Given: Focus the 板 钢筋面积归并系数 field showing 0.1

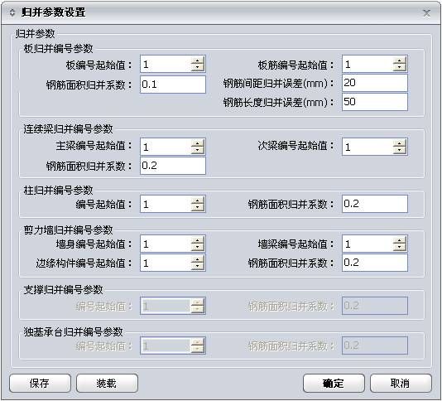Looking at the screenshot, I should pyautogui.click(x=173, y=85).
